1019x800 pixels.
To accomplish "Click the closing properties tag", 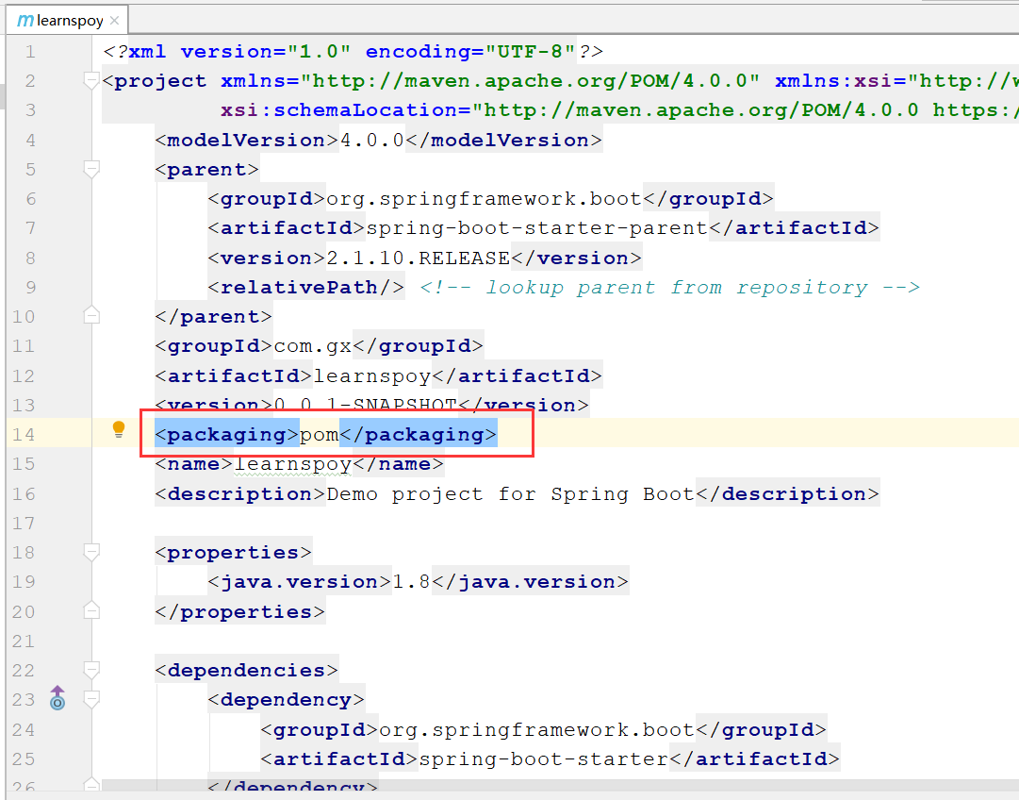I will coord(239,612).
